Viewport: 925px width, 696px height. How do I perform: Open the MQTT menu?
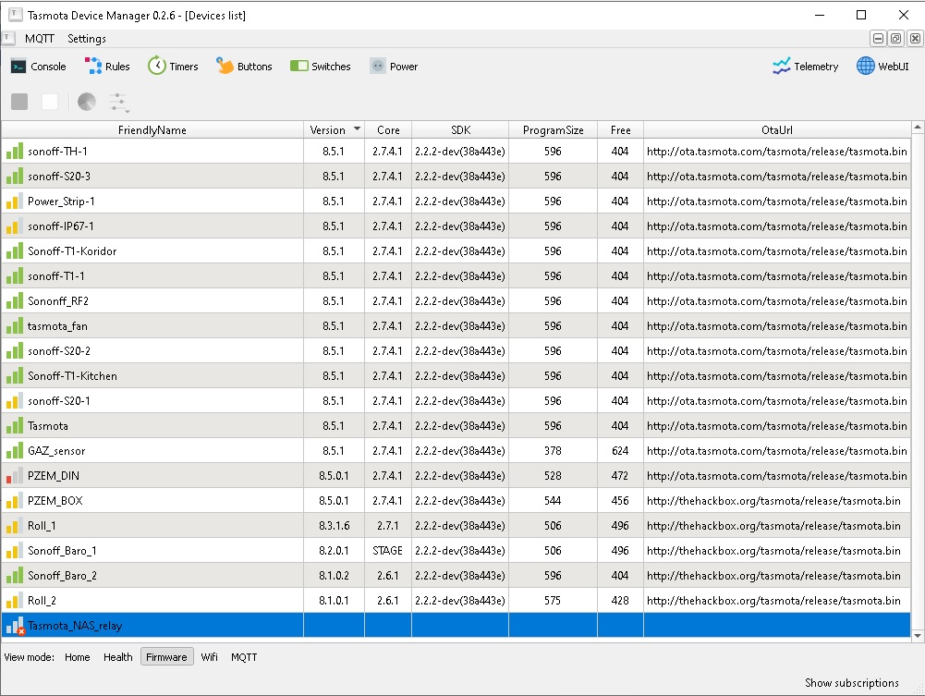(x=40, y=39)
